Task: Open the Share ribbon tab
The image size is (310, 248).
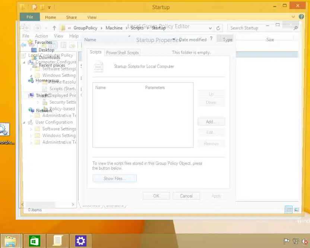Action: click(x=72, y=17)
